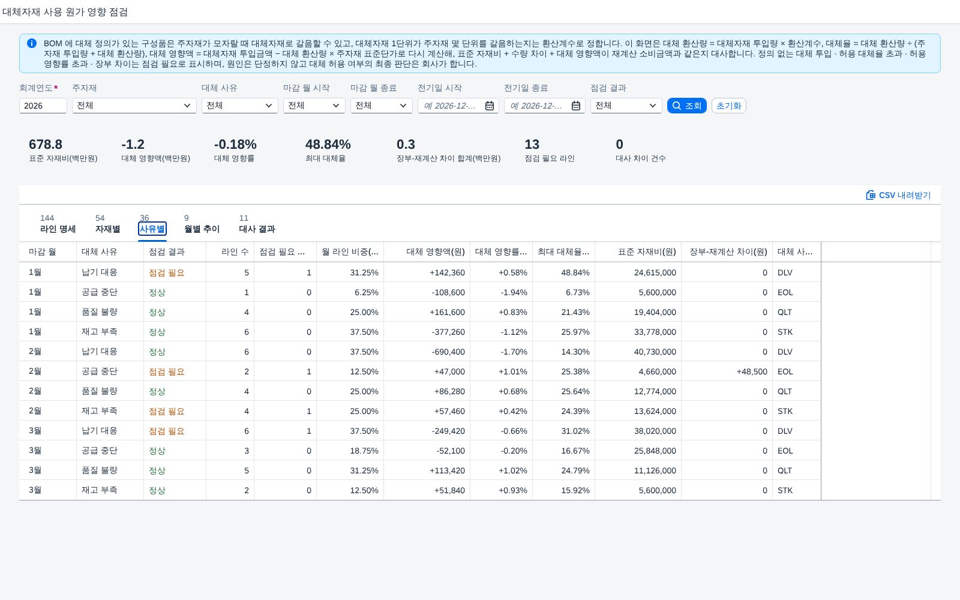
Task: Click the -690,400 impact amount cell
Action: click(x=427, y=352)
